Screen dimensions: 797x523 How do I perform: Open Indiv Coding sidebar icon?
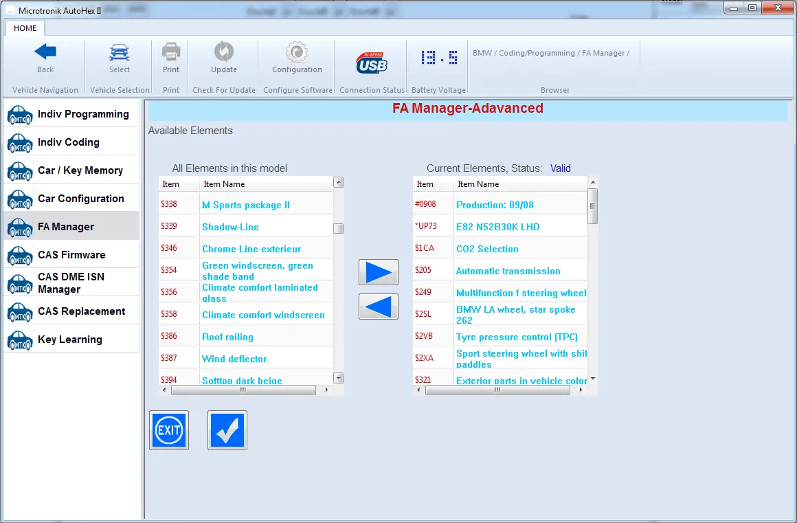coord(20,144)
